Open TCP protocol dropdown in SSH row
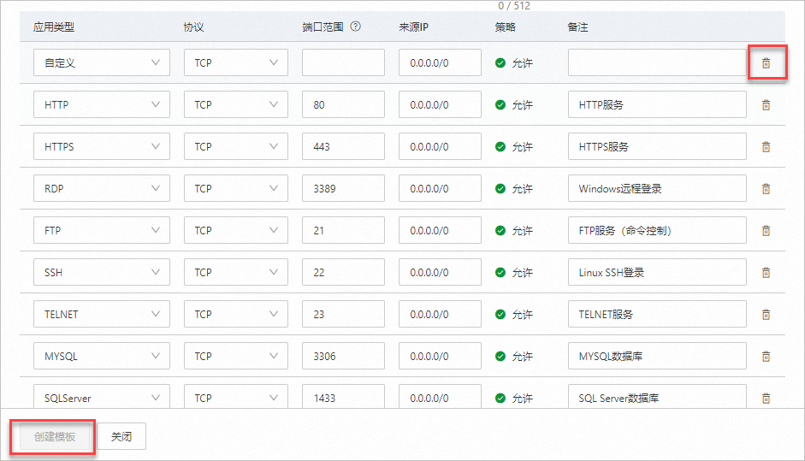Image resolution: width=805 pixels, height=461 pixels. (236, 273)
